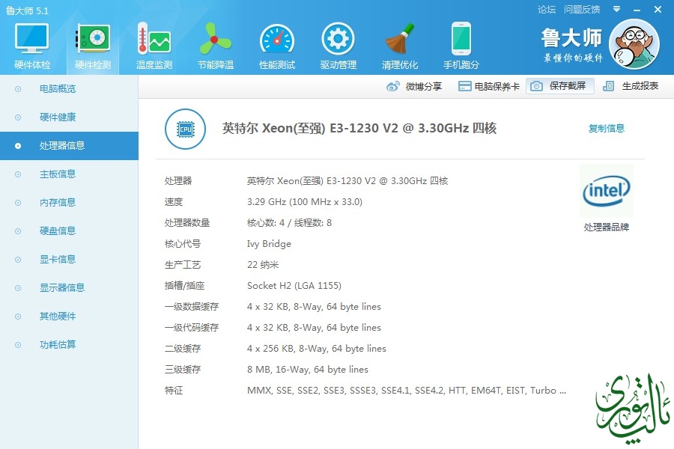Open the 问题反馈 link
The image size is (674, 449).
[582, 10]
